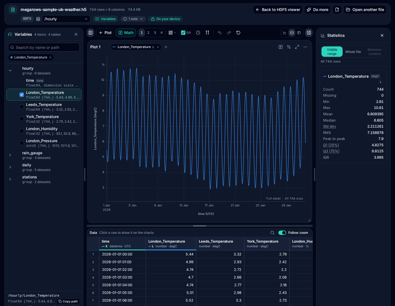Select the Whole file statistics tab
The image size is (395, 306).
pyautogui.click(x=353, y=52)
